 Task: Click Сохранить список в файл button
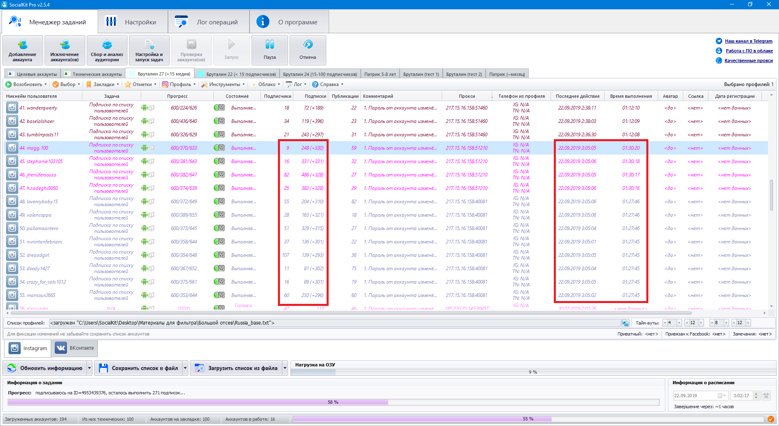click(x=138, y=368)
